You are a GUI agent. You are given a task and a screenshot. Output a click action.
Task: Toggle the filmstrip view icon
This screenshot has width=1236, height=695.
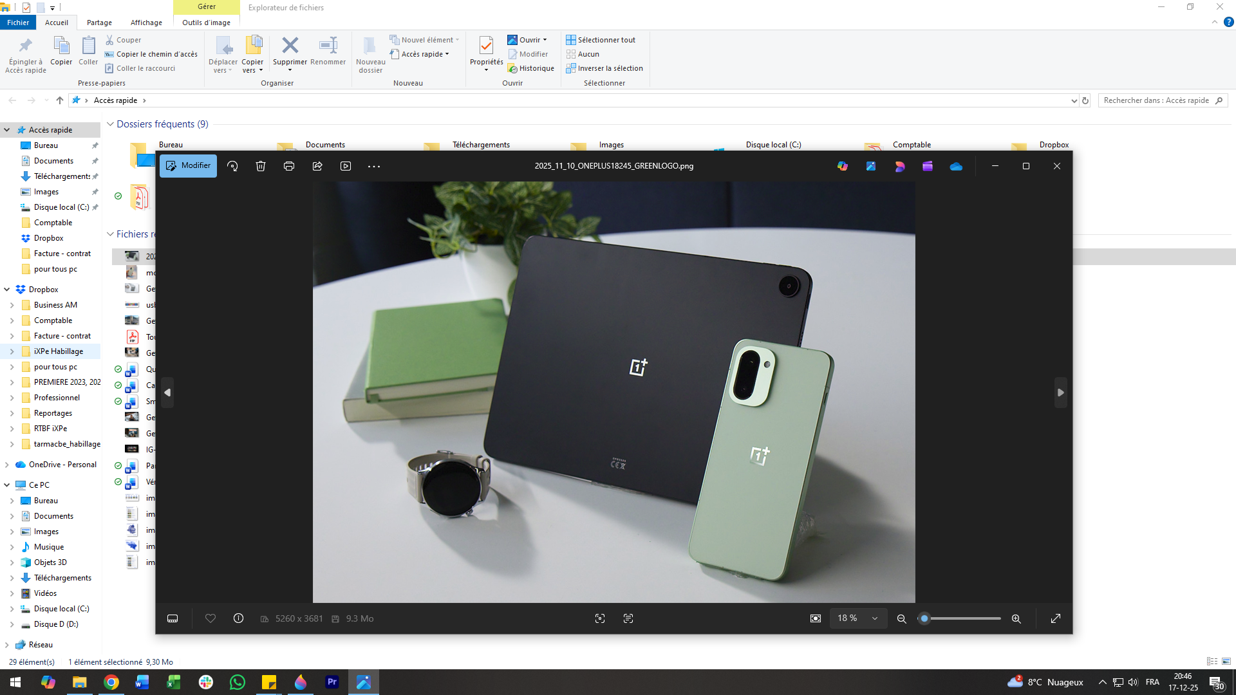click(173, 618)
